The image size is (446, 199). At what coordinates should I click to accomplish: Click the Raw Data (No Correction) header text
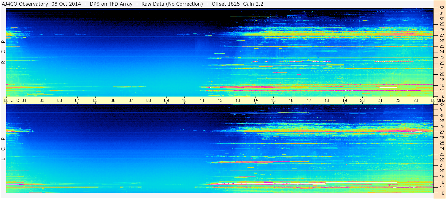pyautogui.click(x=172, y=4)
